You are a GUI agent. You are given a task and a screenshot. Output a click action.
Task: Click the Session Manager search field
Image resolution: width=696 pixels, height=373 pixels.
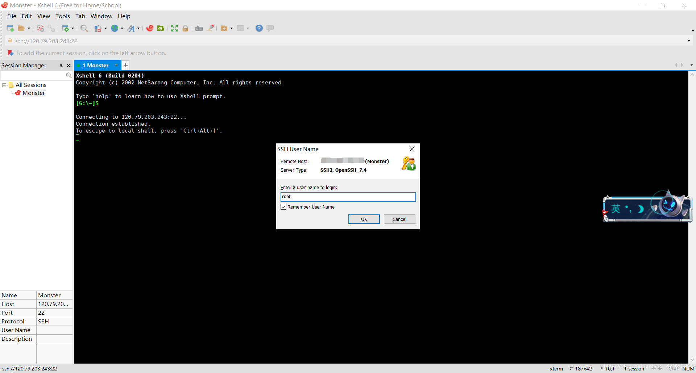click(33, 75)
